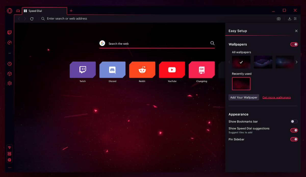
Task: Enable Show Bookmarks bar toggle
Action: pos(294,122)
